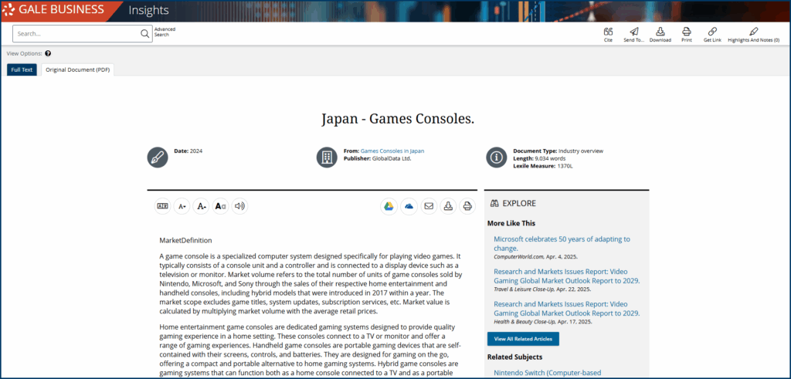This screenshot has height=379, width=791.
Task: Click Document Type Industry overview text
Action: [x=558, y=151]
